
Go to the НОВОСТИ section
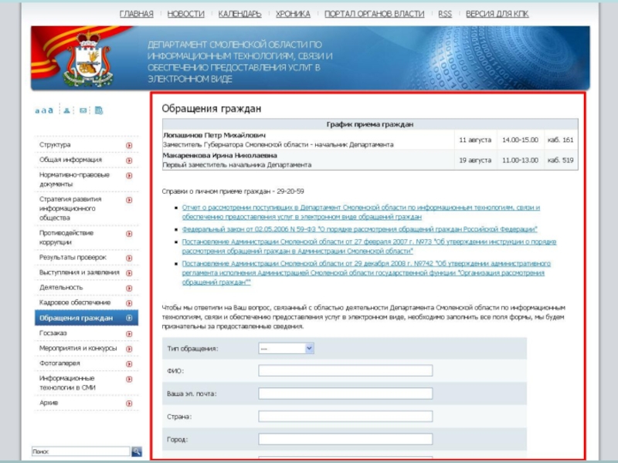[x=185, y=14]
